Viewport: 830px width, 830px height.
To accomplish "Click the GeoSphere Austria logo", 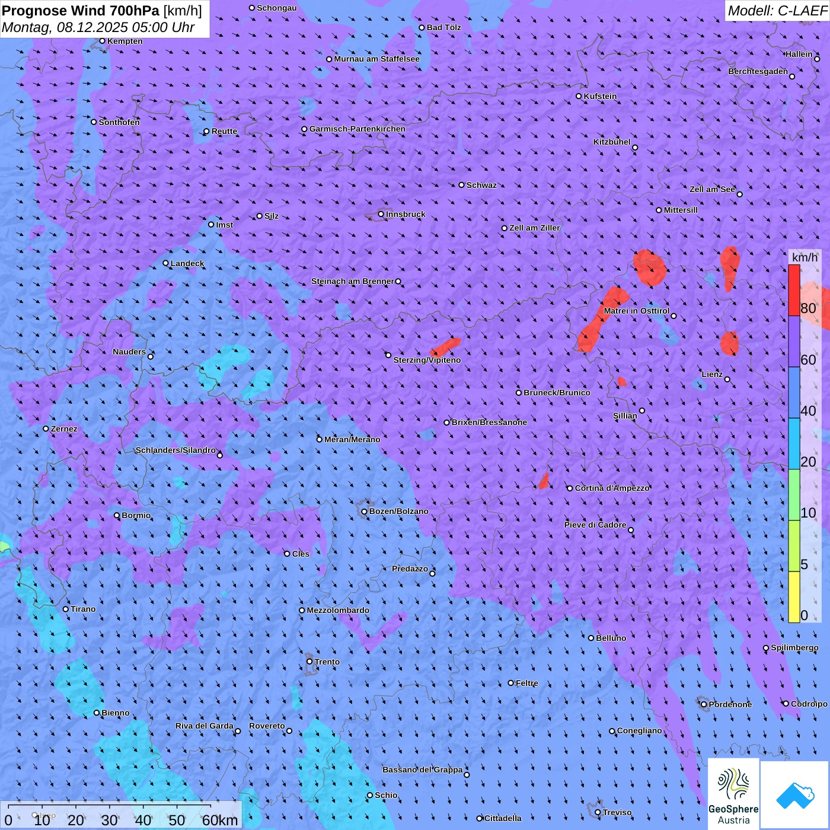I will (x=733, y=794).
